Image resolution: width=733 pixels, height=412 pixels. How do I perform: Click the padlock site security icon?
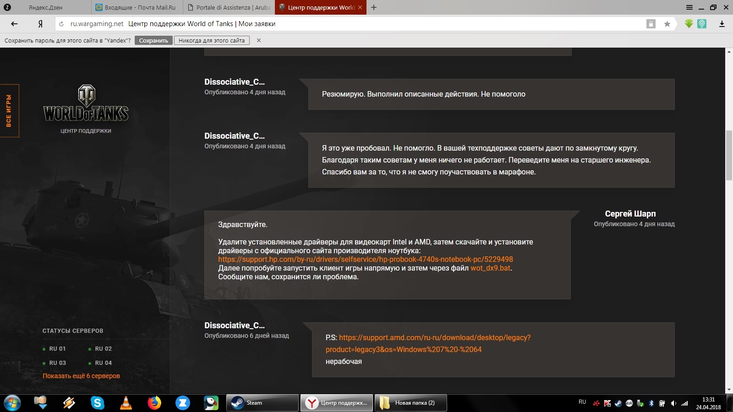click(651, 24)
